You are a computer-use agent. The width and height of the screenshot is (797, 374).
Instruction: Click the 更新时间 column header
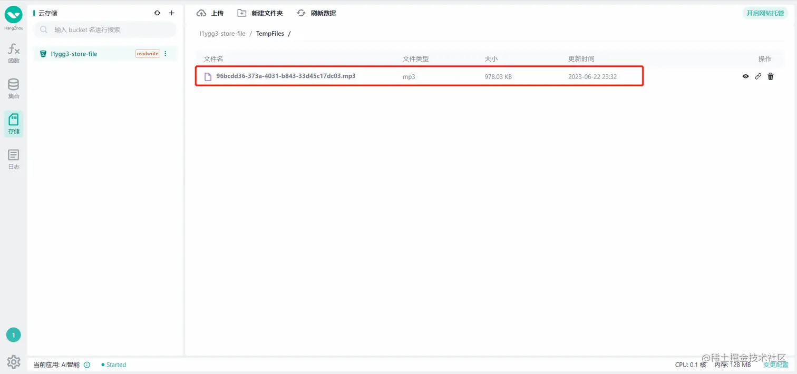(581, 59)
